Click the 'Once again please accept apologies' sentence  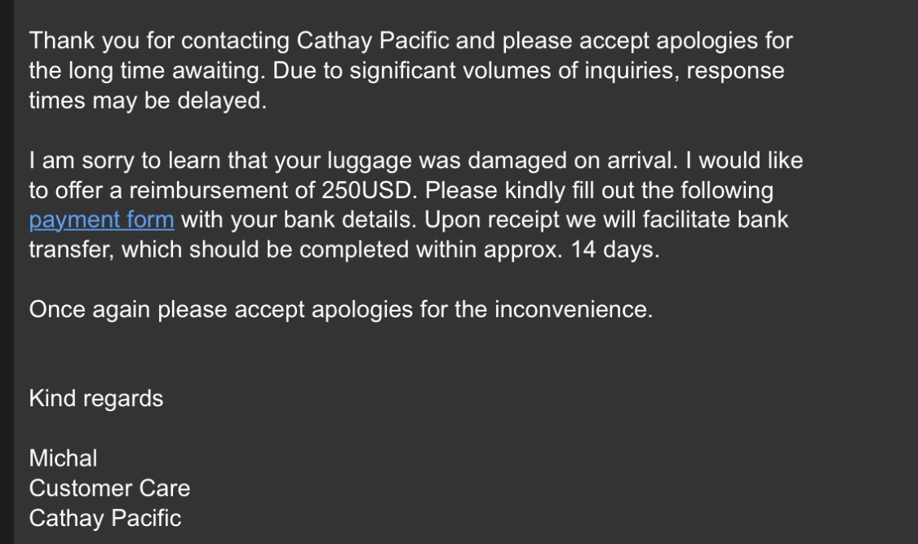[245, 310]
